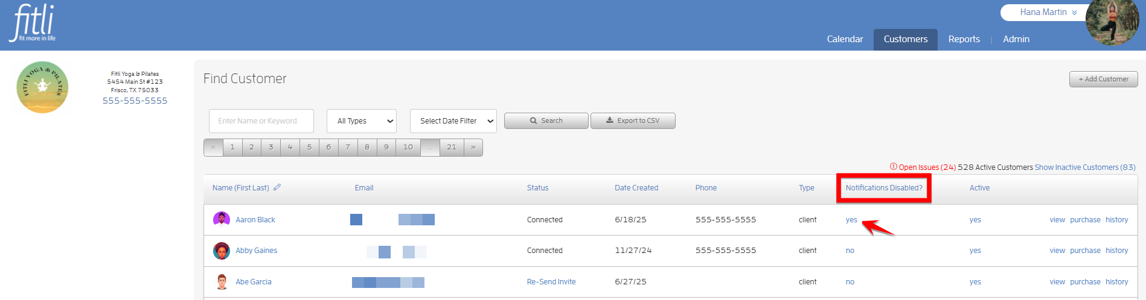Open Abe Garcia customer profile
This screenshot has height=300, width=1146.
254,282
